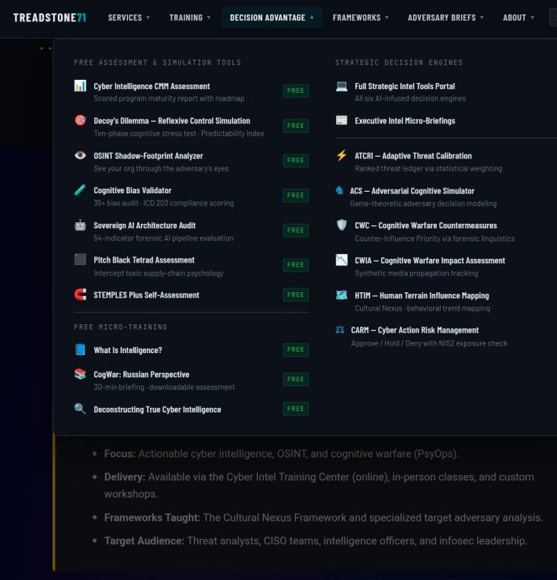The image size is (557, 580).
Task: Open the Executive Intel Micro-Briefings link
Action: click(x=404, y=120)
